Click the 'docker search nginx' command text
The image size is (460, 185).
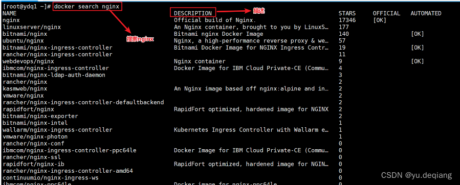pyautogui.click(x=87, y=7)
